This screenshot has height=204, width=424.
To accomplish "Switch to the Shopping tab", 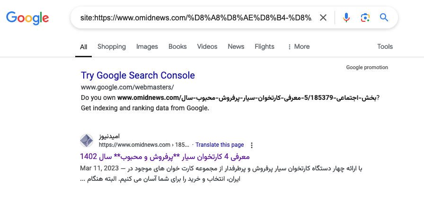I will [x=112, y=46].
